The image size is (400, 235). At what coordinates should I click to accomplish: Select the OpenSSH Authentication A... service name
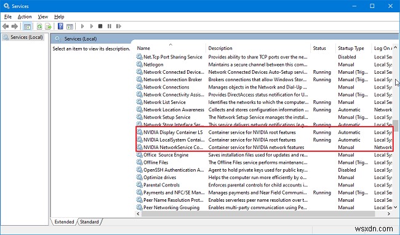point(174,170)
